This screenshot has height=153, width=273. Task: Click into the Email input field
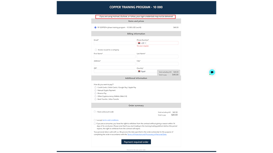coord(114,43)
